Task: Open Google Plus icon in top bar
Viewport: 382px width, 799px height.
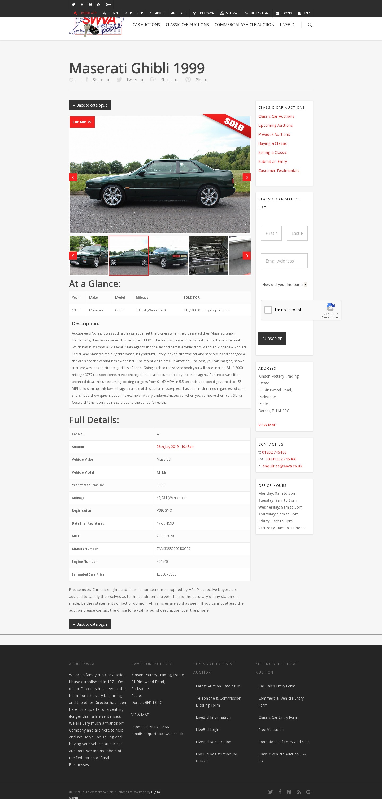Action: click(108, 4)
